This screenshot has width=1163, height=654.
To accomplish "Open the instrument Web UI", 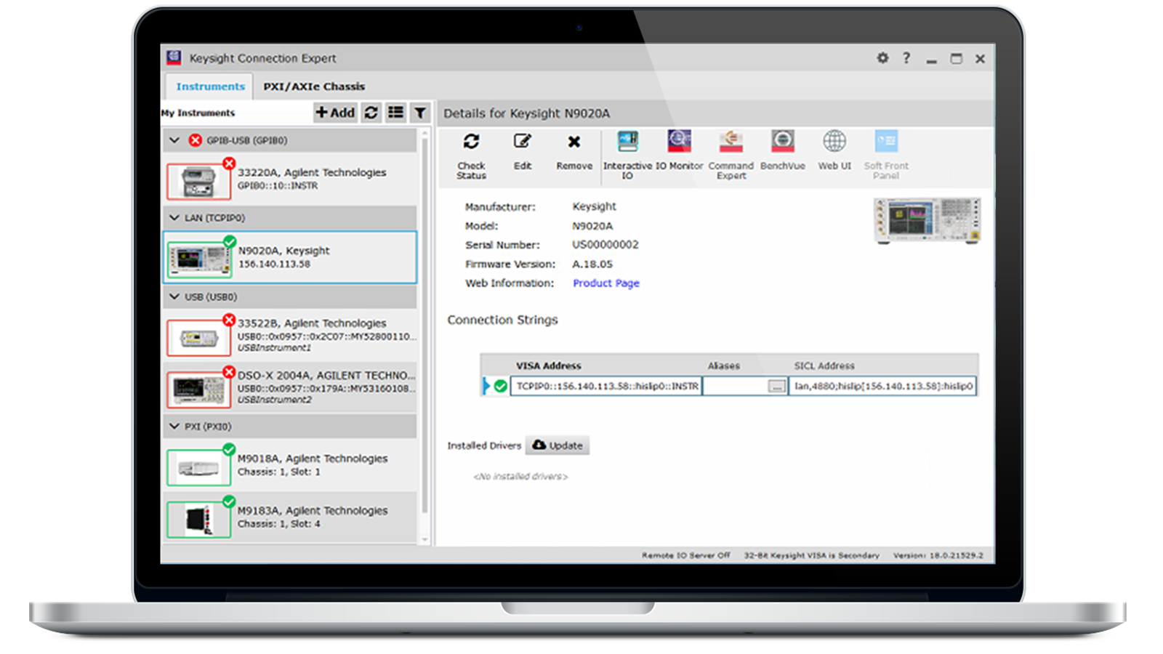I will (834, 142).
